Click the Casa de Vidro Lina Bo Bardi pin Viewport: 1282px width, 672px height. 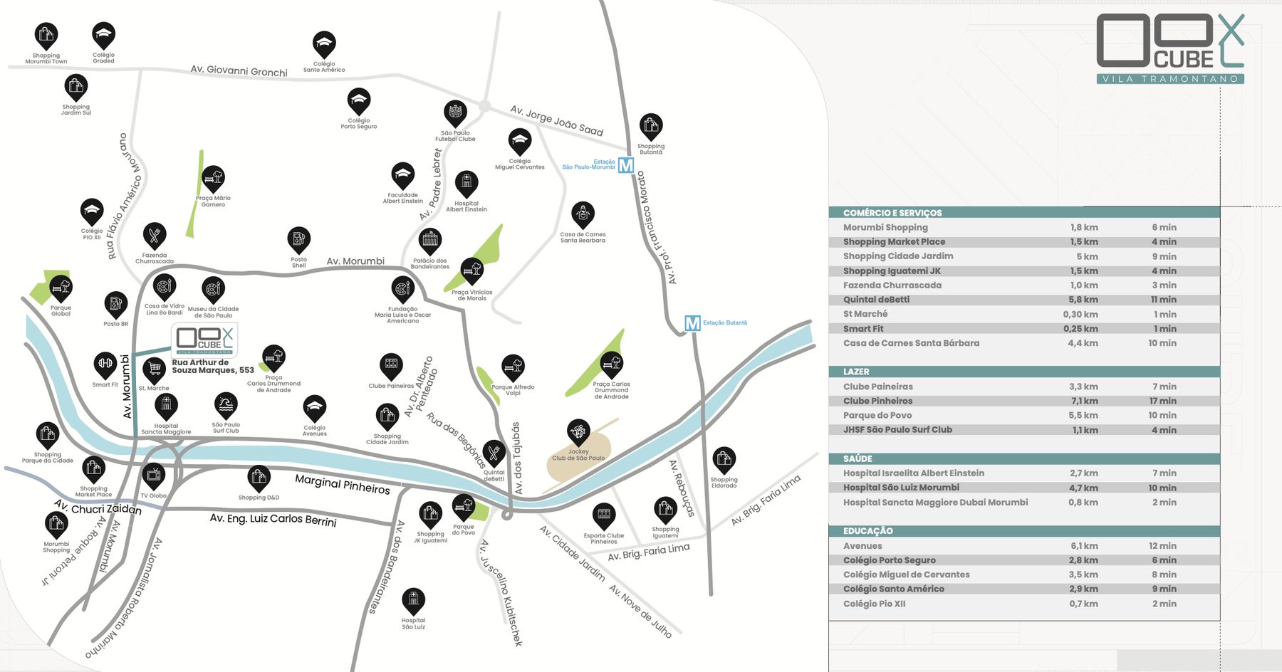pyautogui.click(x=165, y=288)
